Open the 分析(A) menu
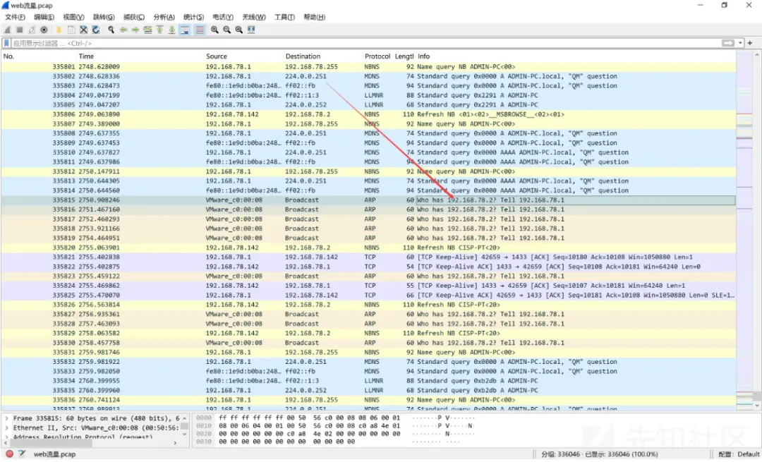762x462 pixels. 164,17
